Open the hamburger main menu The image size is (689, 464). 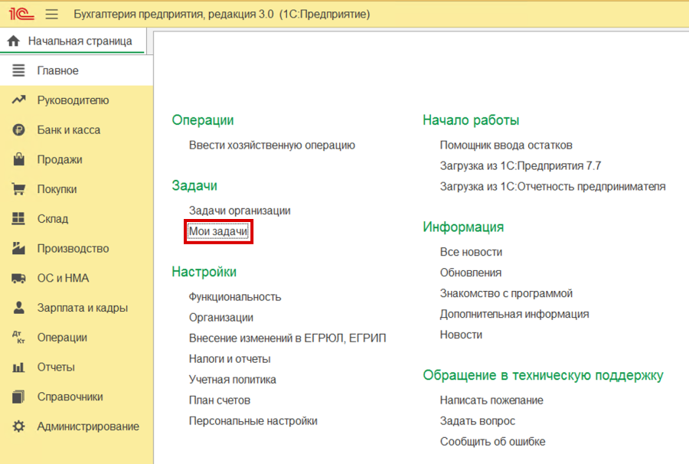click(52, 15)
